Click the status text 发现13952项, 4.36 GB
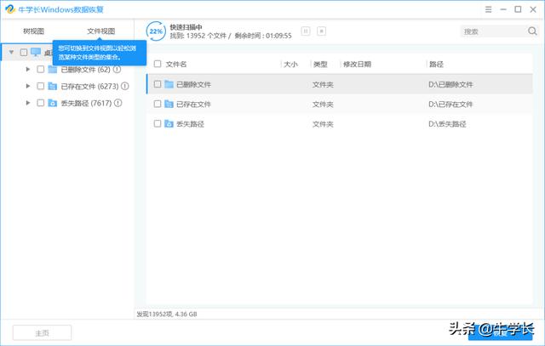The image size is (545, 346). click(167, 314)
